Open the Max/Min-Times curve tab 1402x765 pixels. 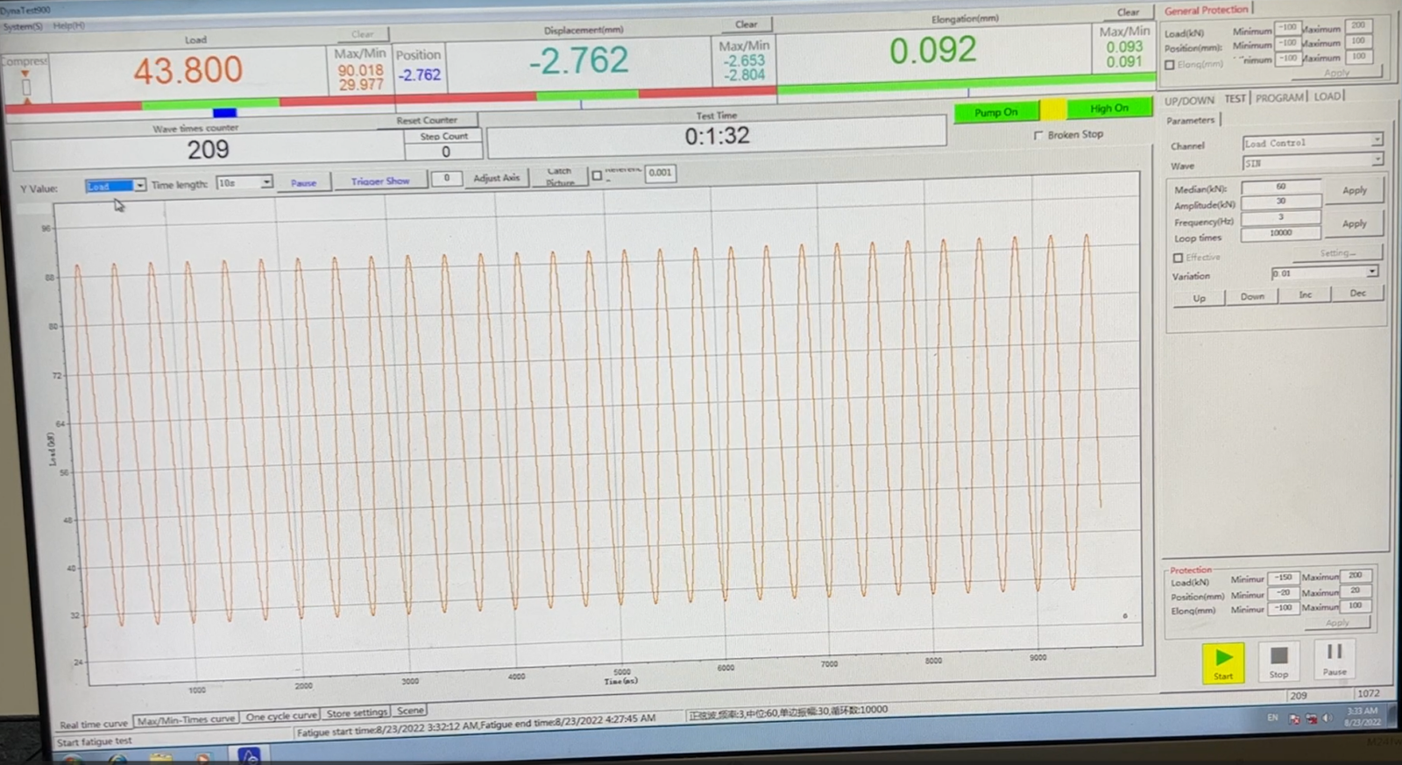point(186,719)
